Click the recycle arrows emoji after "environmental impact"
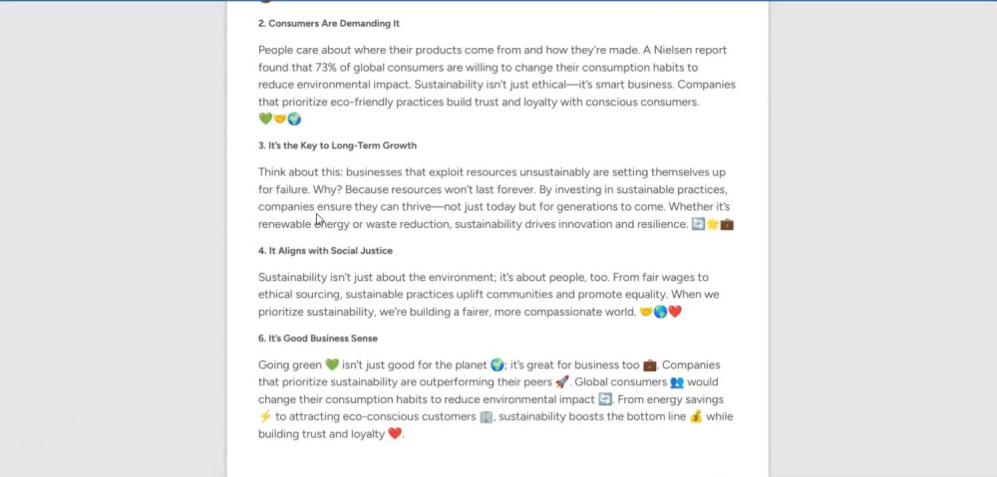Viewport: 997px width, 477px height. [605, 399]
